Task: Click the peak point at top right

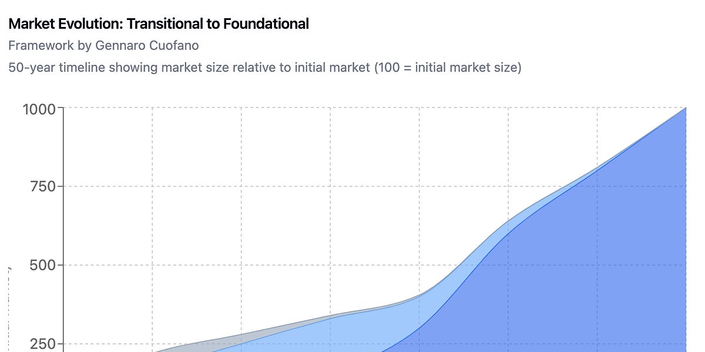Action: (686, 108)
